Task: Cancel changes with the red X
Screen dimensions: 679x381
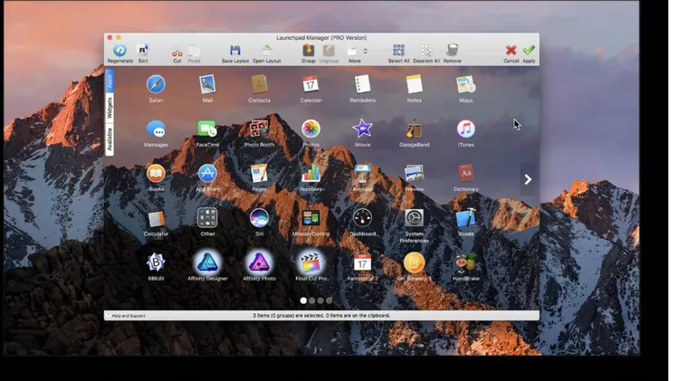Action: click(x=511, y=50)
